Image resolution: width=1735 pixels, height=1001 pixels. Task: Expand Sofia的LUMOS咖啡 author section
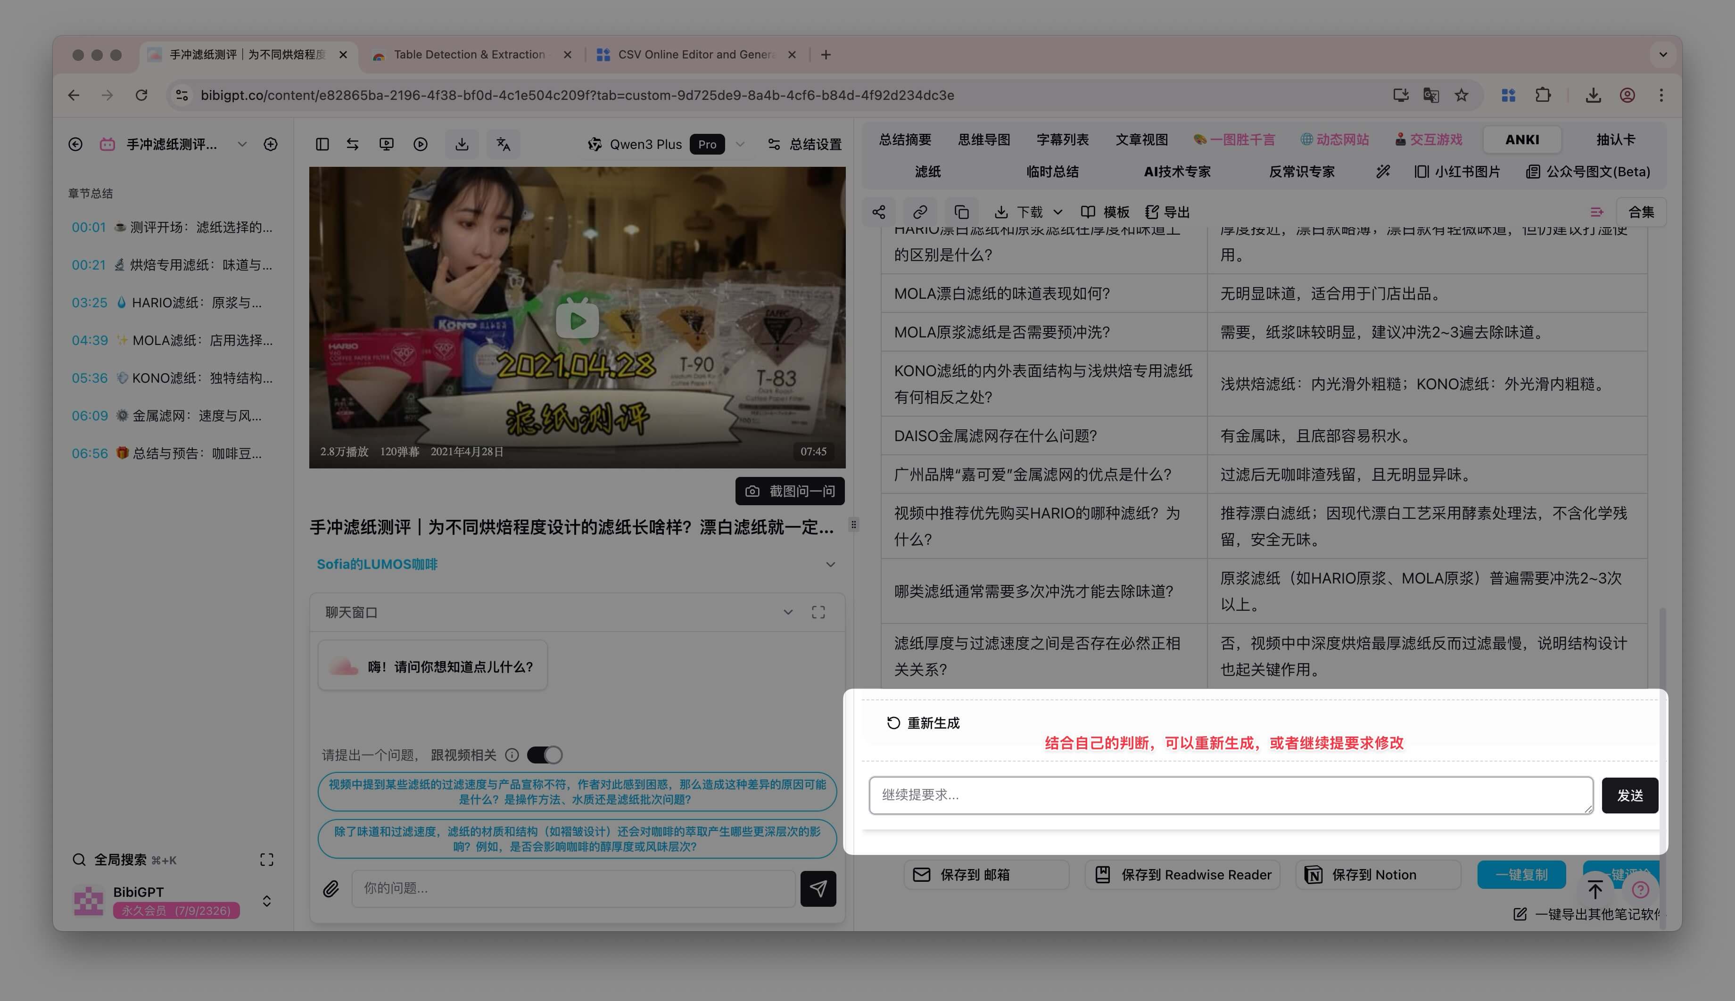click(830, 565)
